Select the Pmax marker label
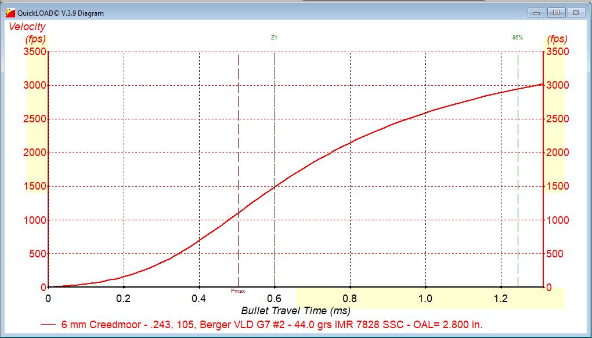This screenshot has height=338, width=592. (x=238, y=291)
